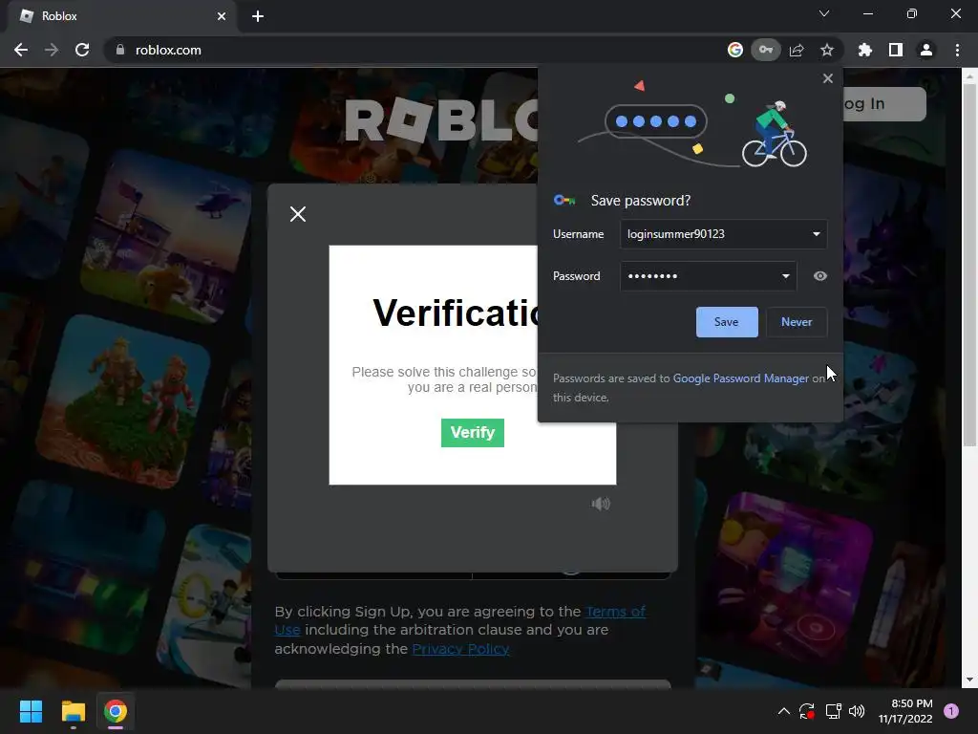Screen dimensions: 978x734
Task: Save the password
Action: (727, 322)
